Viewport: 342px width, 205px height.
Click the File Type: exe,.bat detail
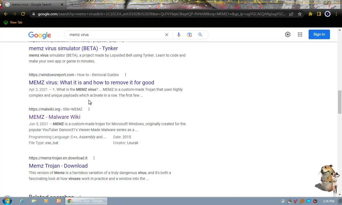[x=44, y=143]
